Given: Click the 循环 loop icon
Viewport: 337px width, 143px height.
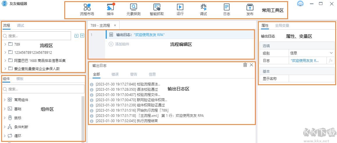Looking at the screenshot, I should (x=10, y=136).
